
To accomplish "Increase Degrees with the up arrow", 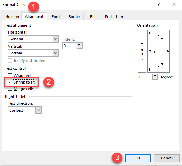I will click(x=155, y=76).
